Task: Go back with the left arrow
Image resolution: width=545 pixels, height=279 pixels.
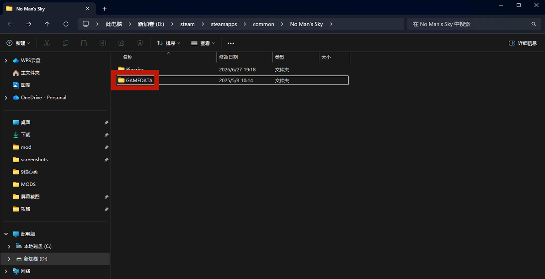Action: (10, 24)
